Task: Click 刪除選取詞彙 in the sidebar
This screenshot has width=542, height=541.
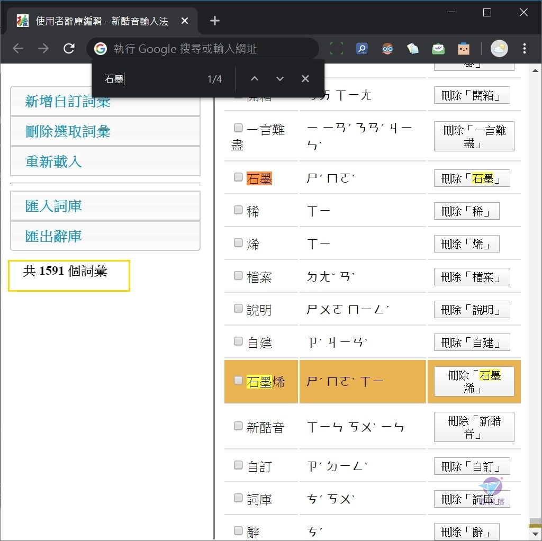Action: click(x=105, y=131)
